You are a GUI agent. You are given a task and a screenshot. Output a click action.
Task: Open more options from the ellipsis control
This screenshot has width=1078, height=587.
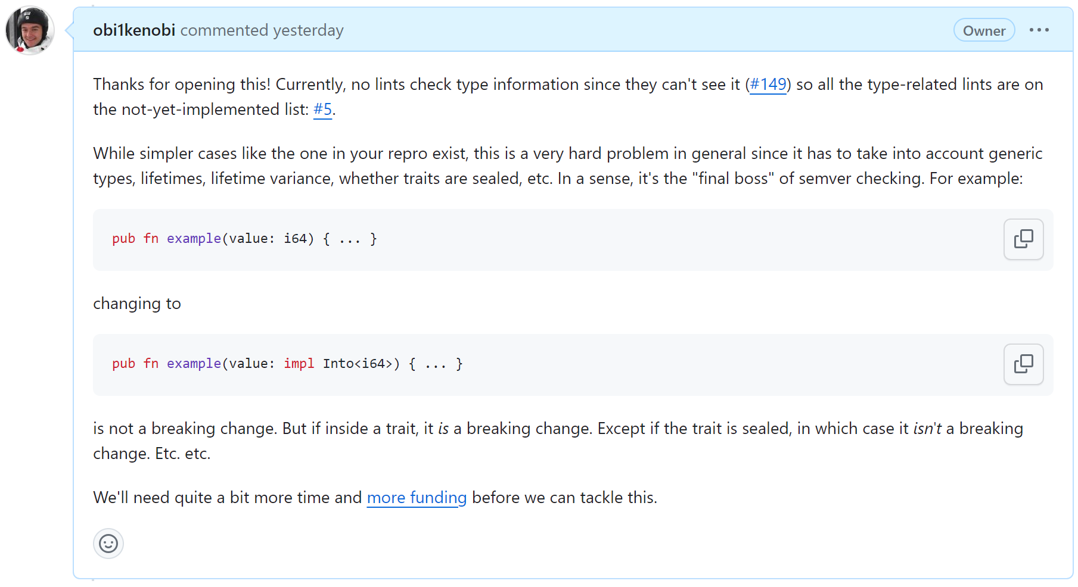click(1040, 30)
